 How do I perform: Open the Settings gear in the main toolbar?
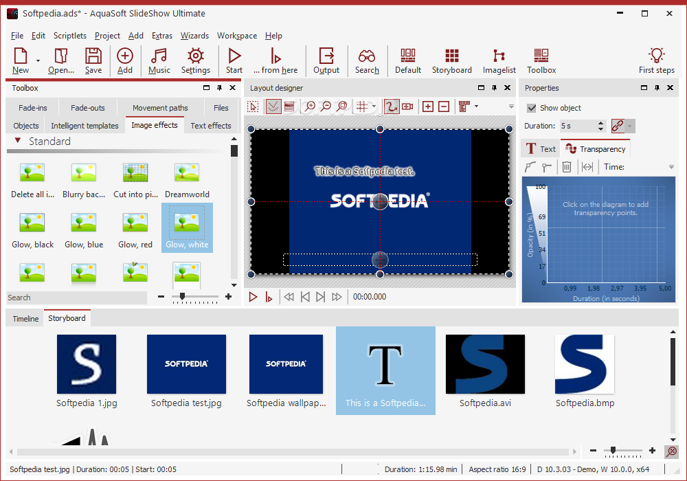(x=195, y=60)
